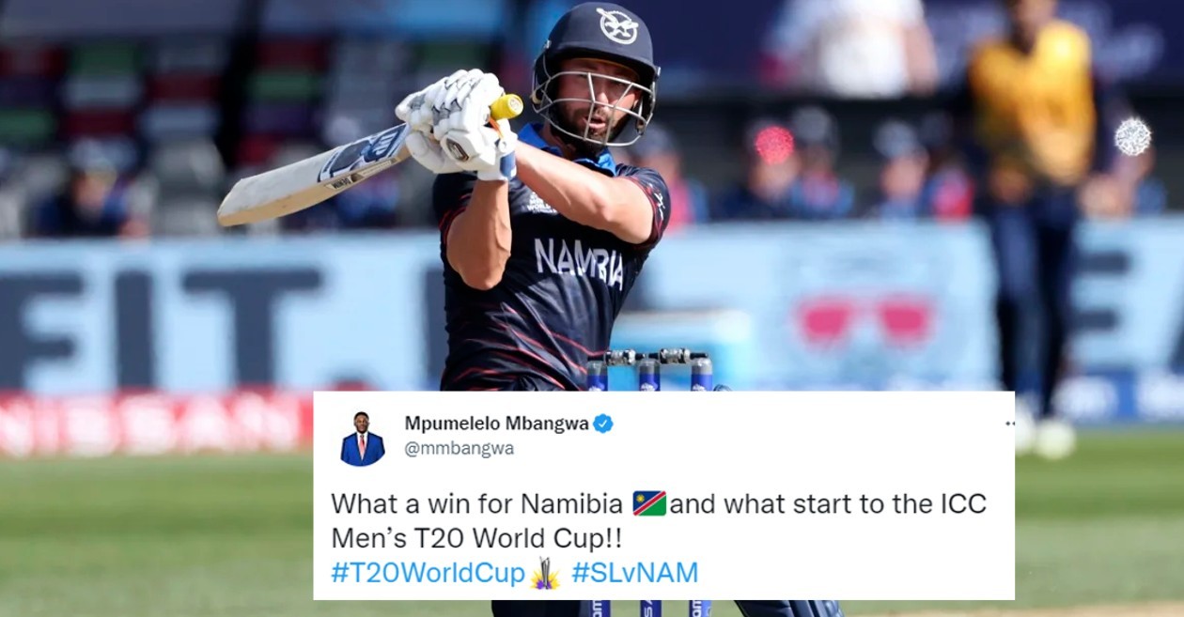Click the stumps behind the batter

tap(648, 372)
